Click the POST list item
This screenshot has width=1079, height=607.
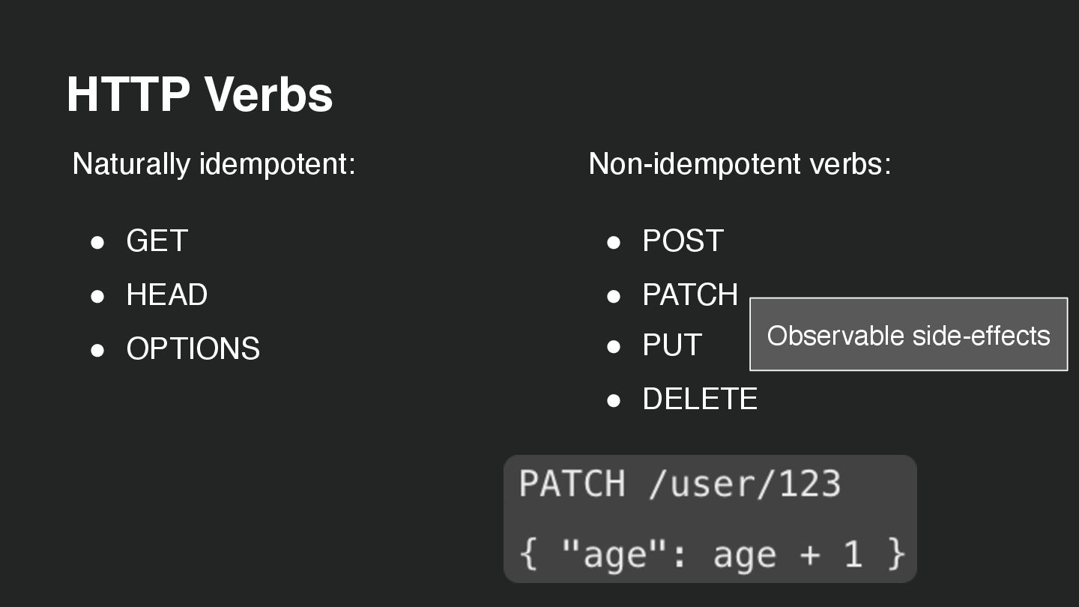click(683, 241)
